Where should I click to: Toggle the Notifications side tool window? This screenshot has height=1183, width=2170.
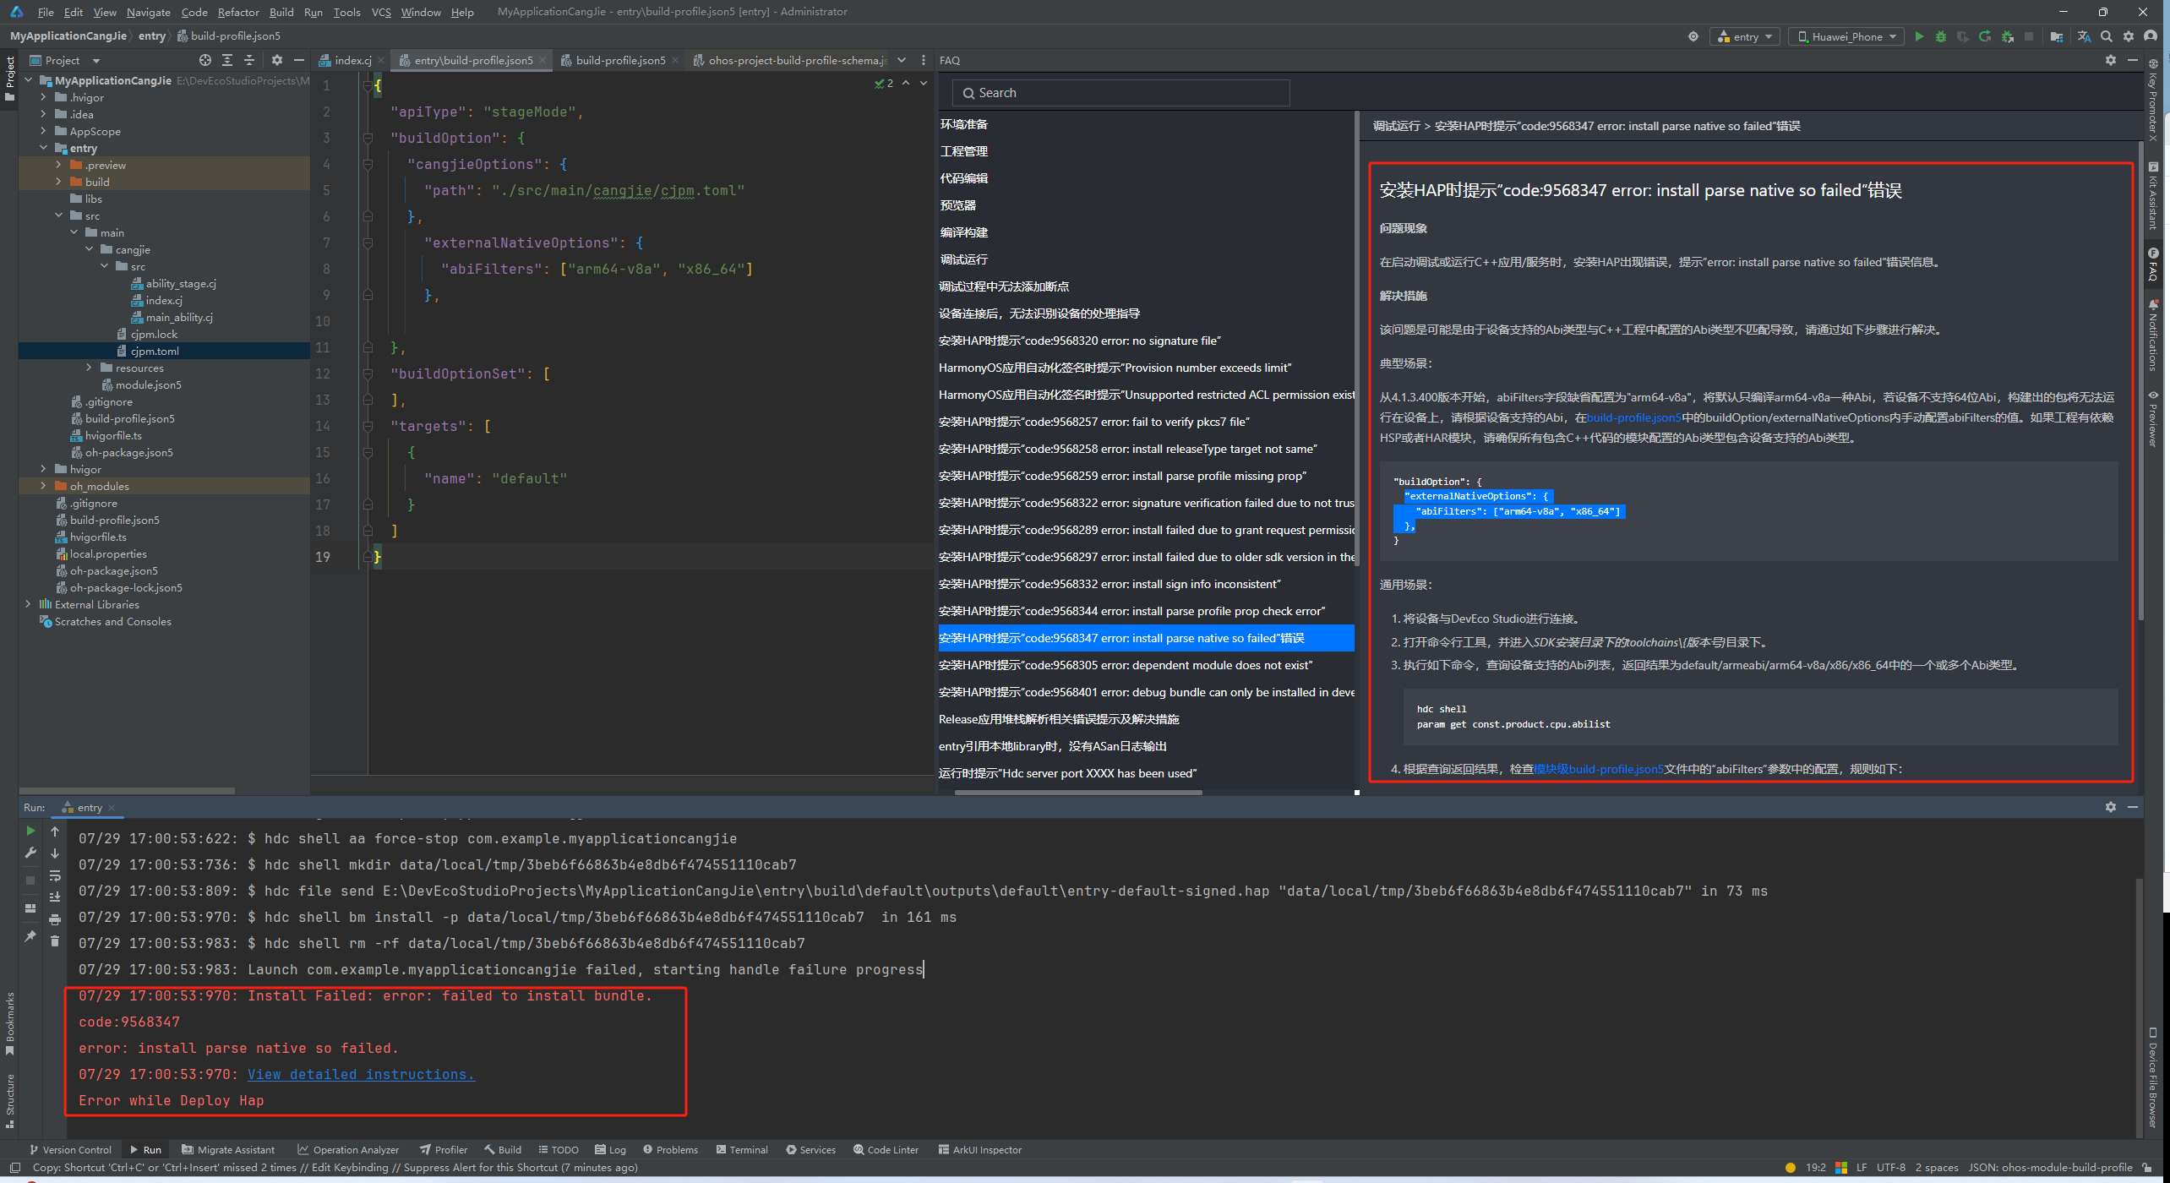(2153, 335)
